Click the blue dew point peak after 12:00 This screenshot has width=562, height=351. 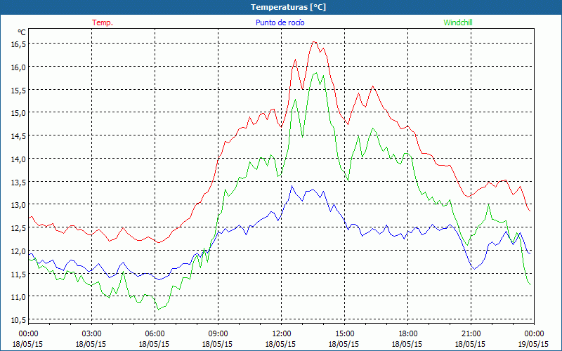[x=292, y=186]
